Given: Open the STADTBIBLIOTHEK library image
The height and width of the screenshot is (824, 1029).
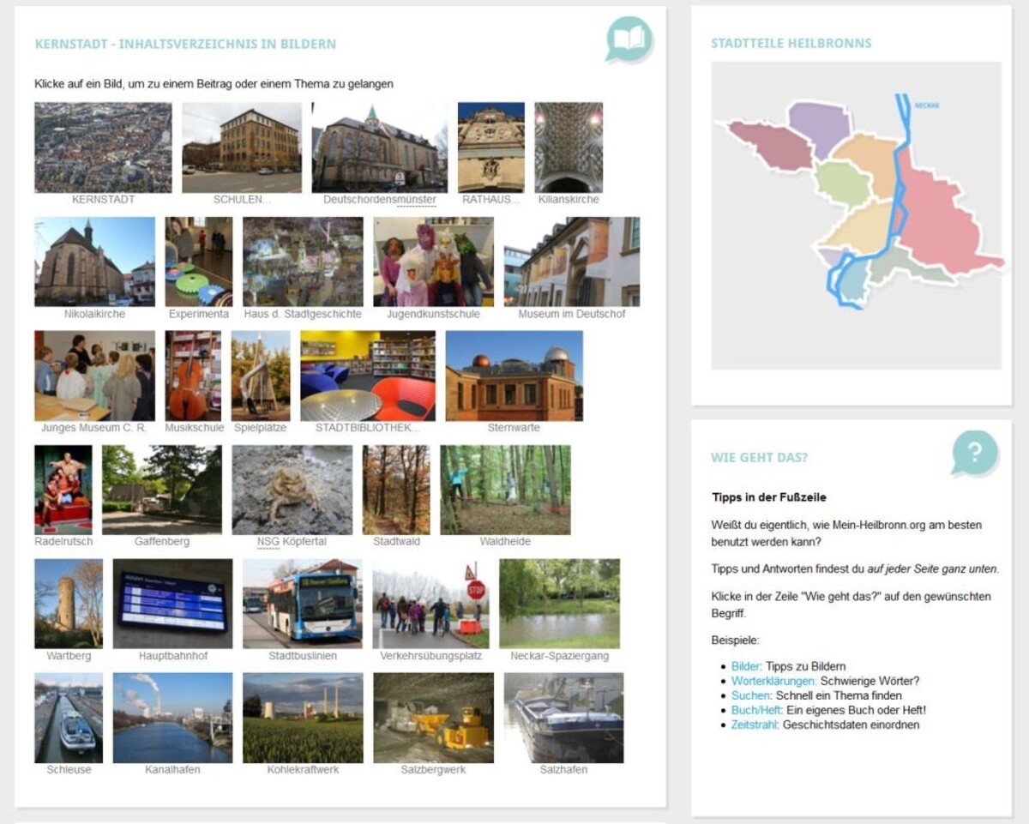Looking at the screenshot, I should point(368,376).
